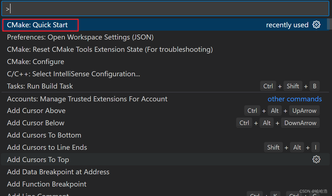Screen dimensions: 332x196
Task: Select Add Cursors To Top command
Action: [x=38, y=159]
